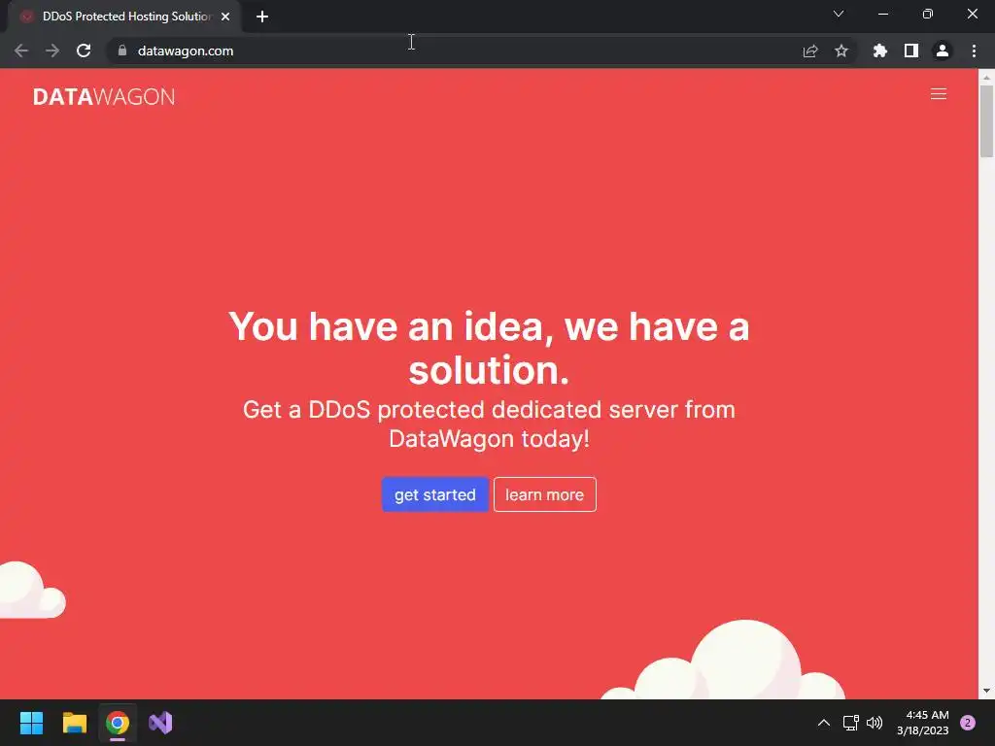Bookmark this tab with star
This screenshot has height=746, width=995.
pos(841,51)
